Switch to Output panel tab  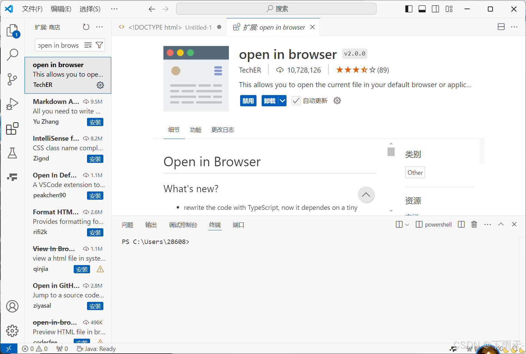[151, 225]
